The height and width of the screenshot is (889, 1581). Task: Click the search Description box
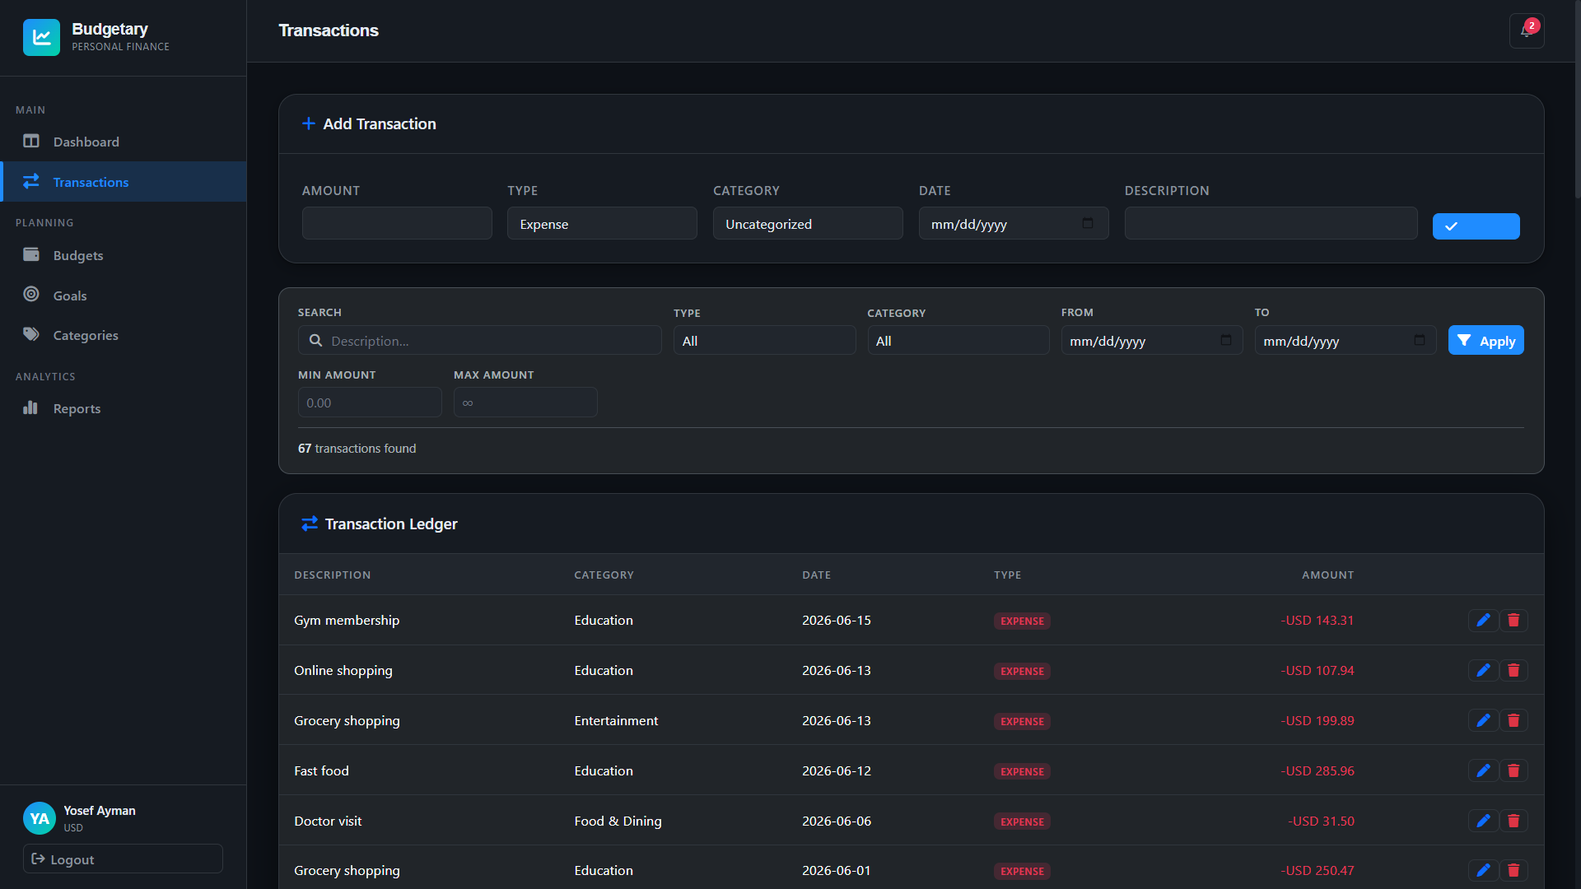click(x=479, y=341)
